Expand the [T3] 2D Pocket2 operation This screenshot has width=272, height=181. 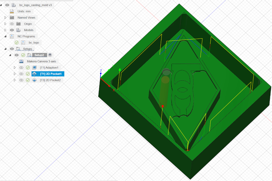15,80
